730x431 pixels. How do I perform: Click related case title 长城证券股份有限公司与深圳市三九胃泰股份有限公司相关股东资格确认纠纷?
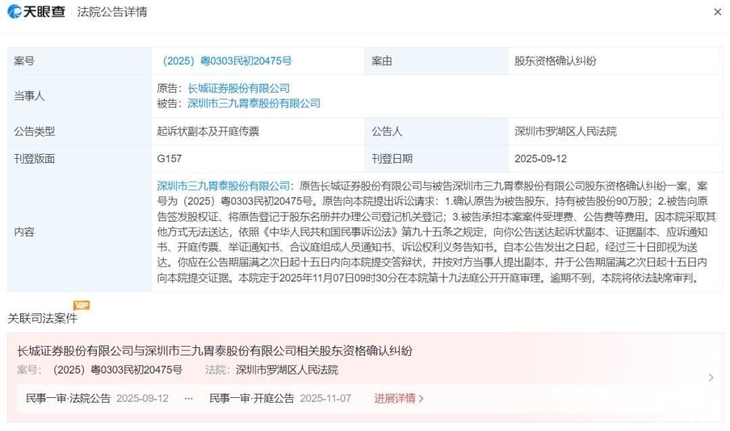coord(214,351)
